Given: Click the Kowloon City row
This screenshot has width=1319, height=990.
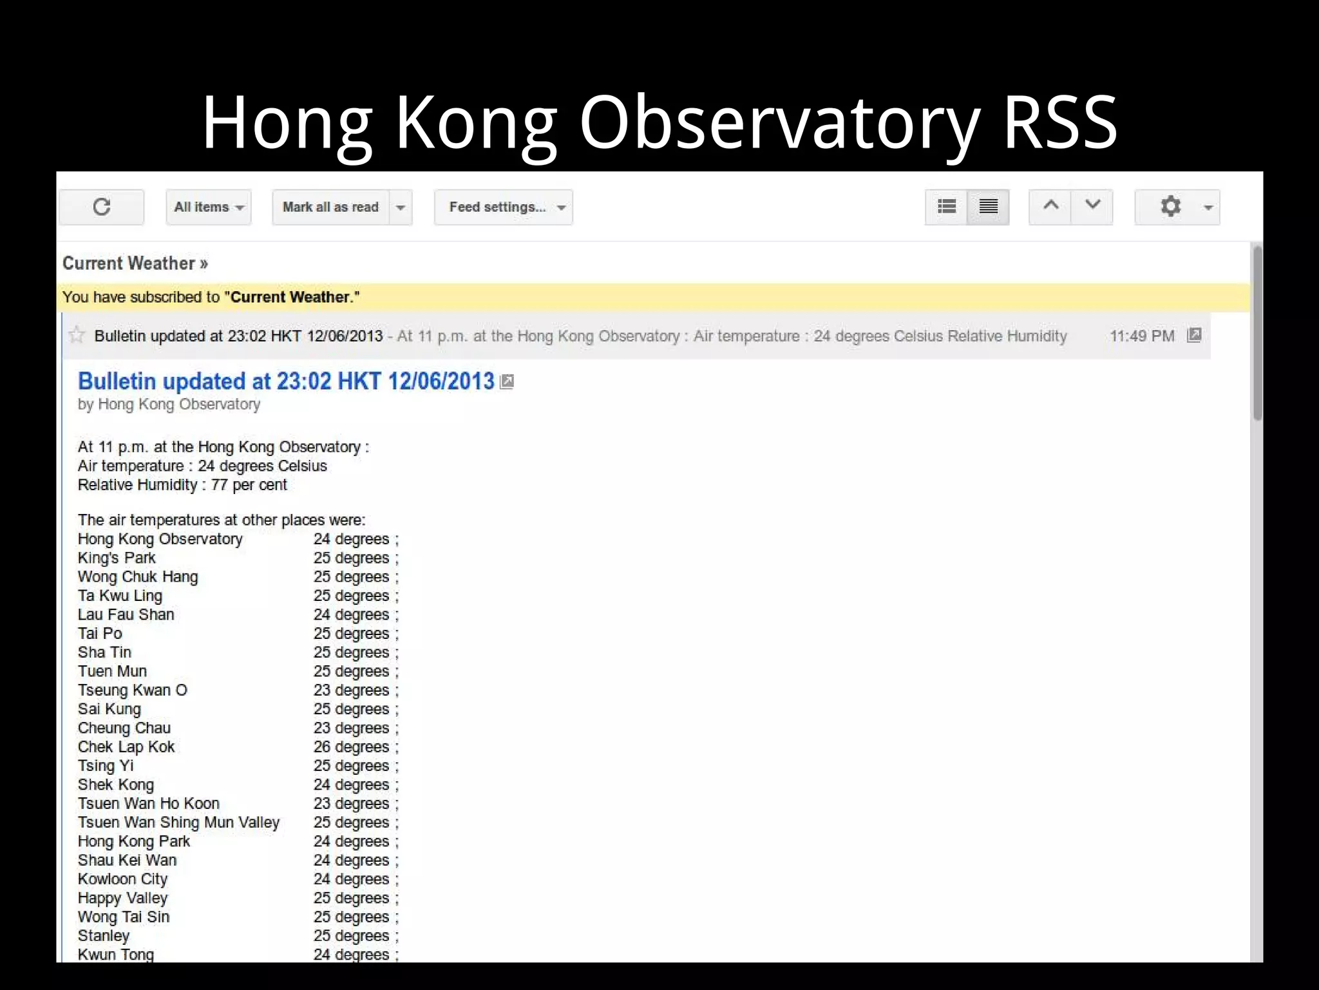Looking at the screenshot, I should (x=238, y=879).
